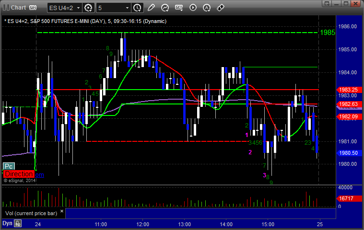Click the 1984.00 price axis label

click(x=348, y=72)
